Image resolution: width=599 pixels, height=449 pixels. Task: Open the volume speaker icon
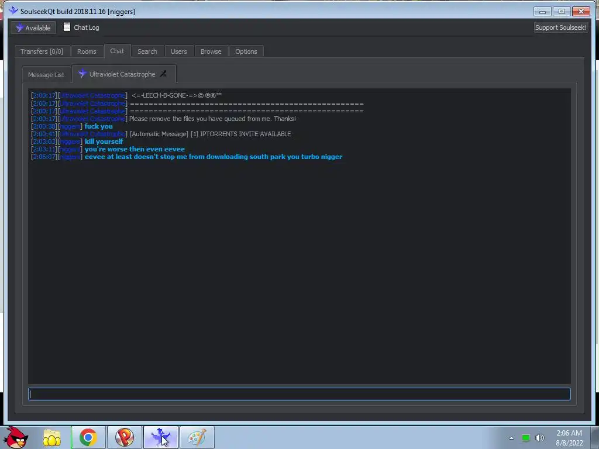540,438
